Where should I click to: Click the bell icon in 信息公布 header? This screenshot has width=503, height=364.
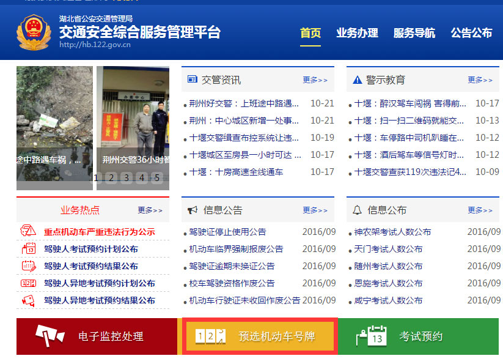357,209
